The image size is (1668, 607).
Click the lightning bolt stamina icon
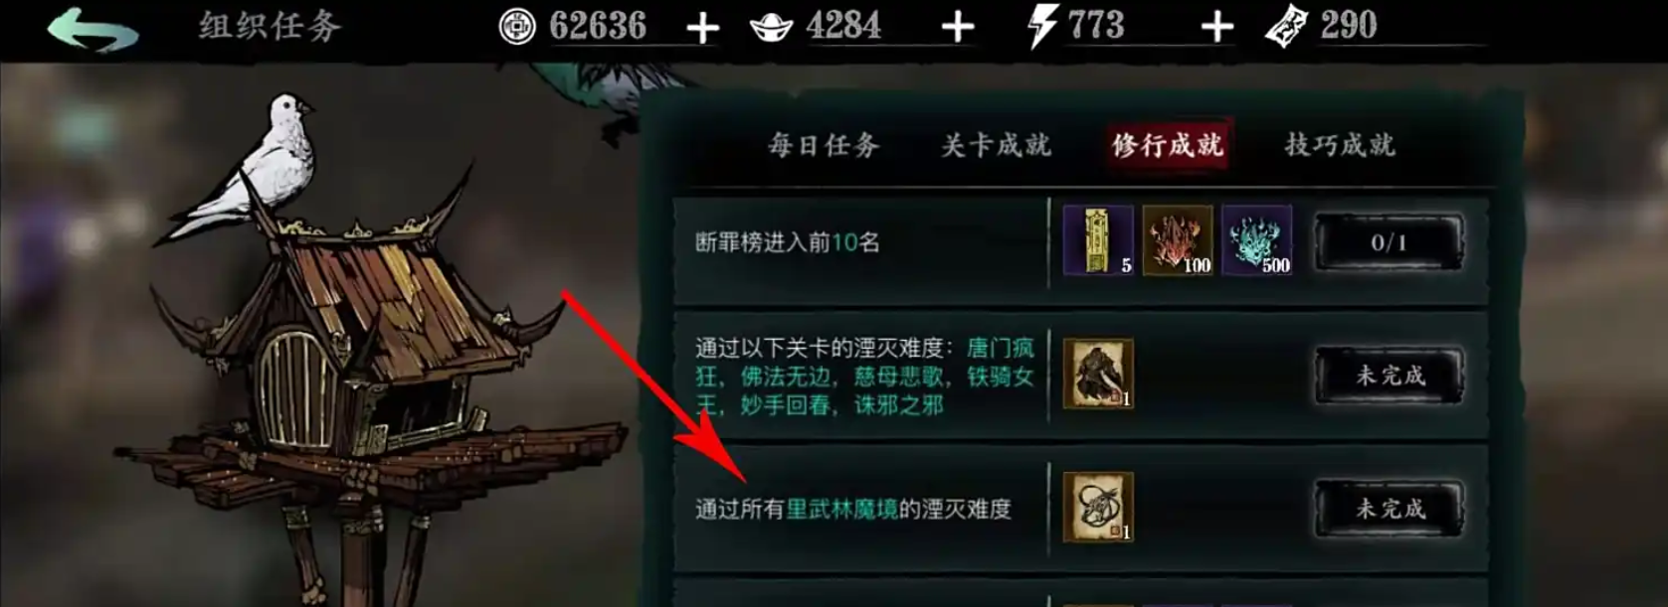click(x=1042, y=26)
